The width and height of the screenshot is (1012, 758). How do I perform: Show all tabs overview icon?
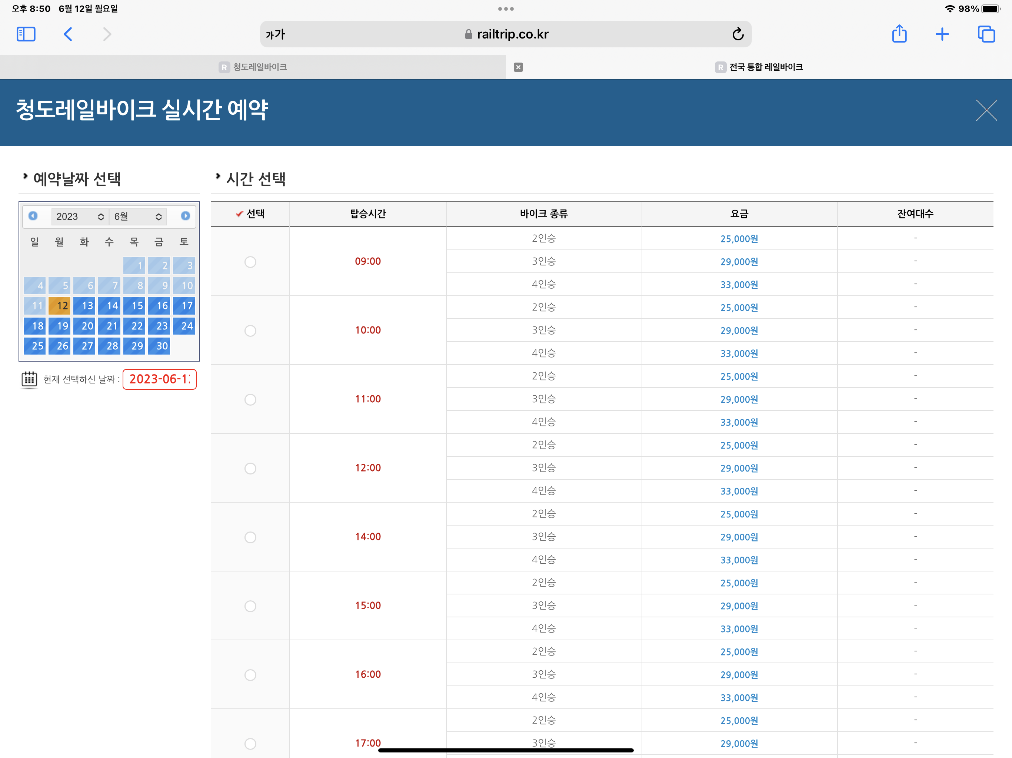click(986, 34)
